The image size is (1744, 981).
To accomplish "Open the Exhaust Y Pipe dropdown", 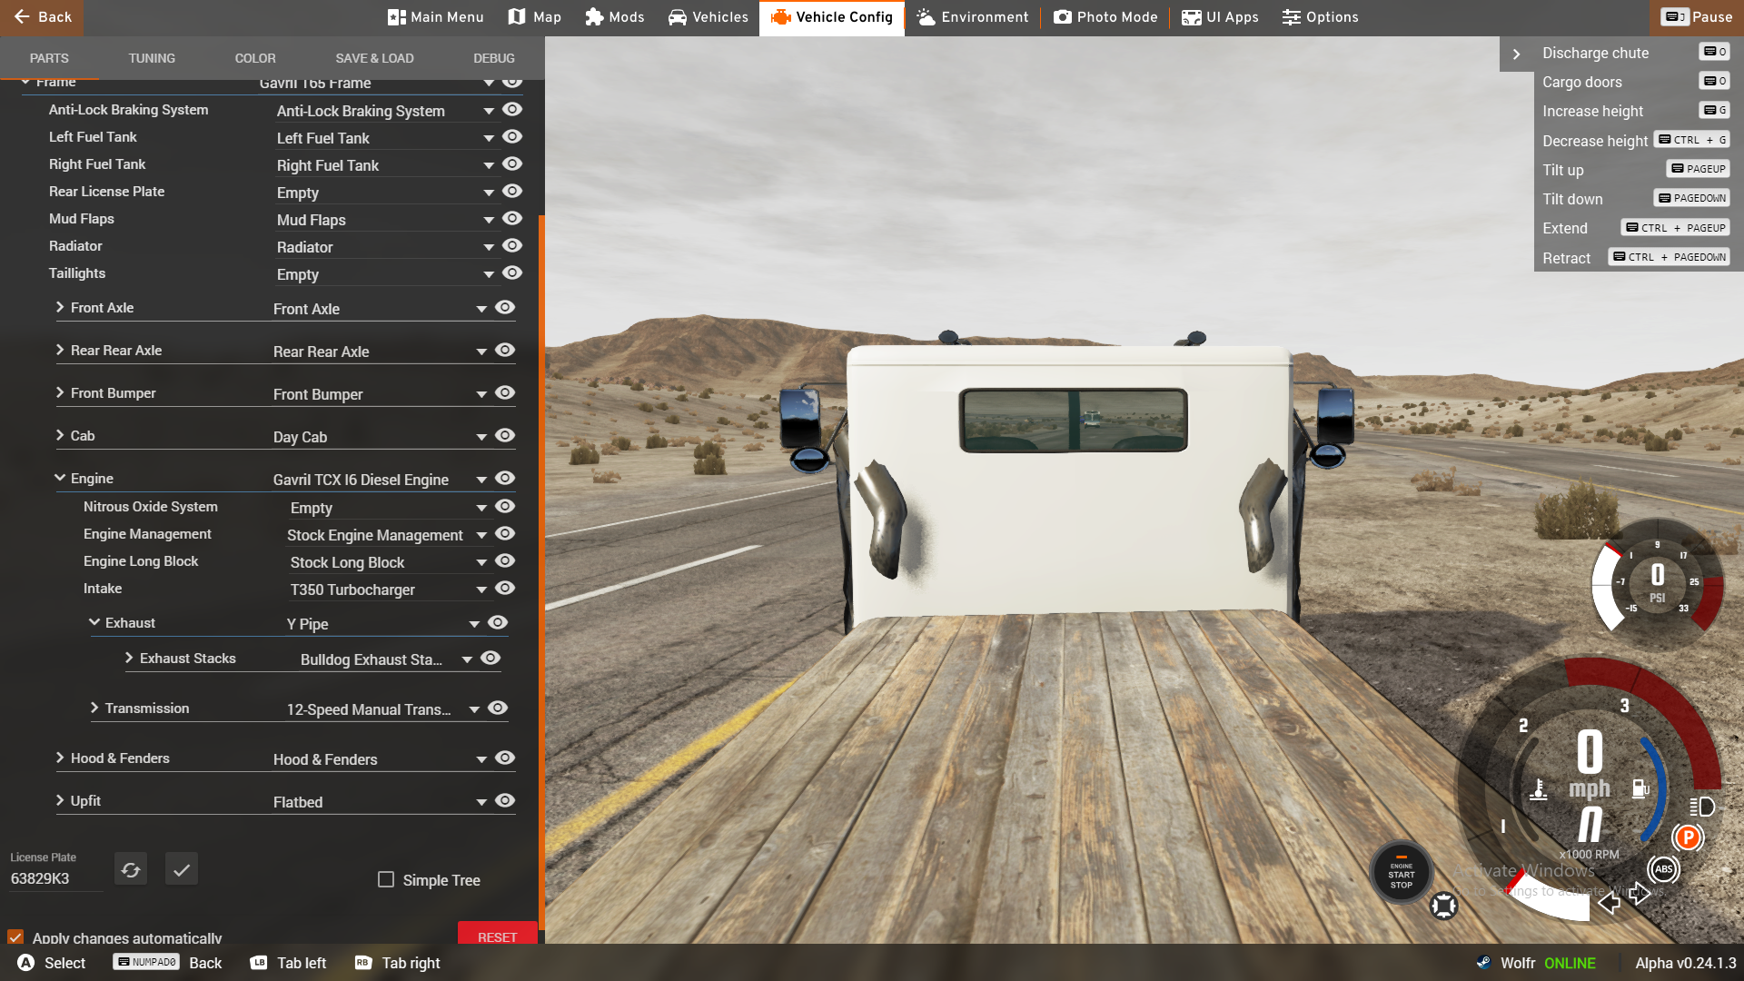I will pos(473,624).
